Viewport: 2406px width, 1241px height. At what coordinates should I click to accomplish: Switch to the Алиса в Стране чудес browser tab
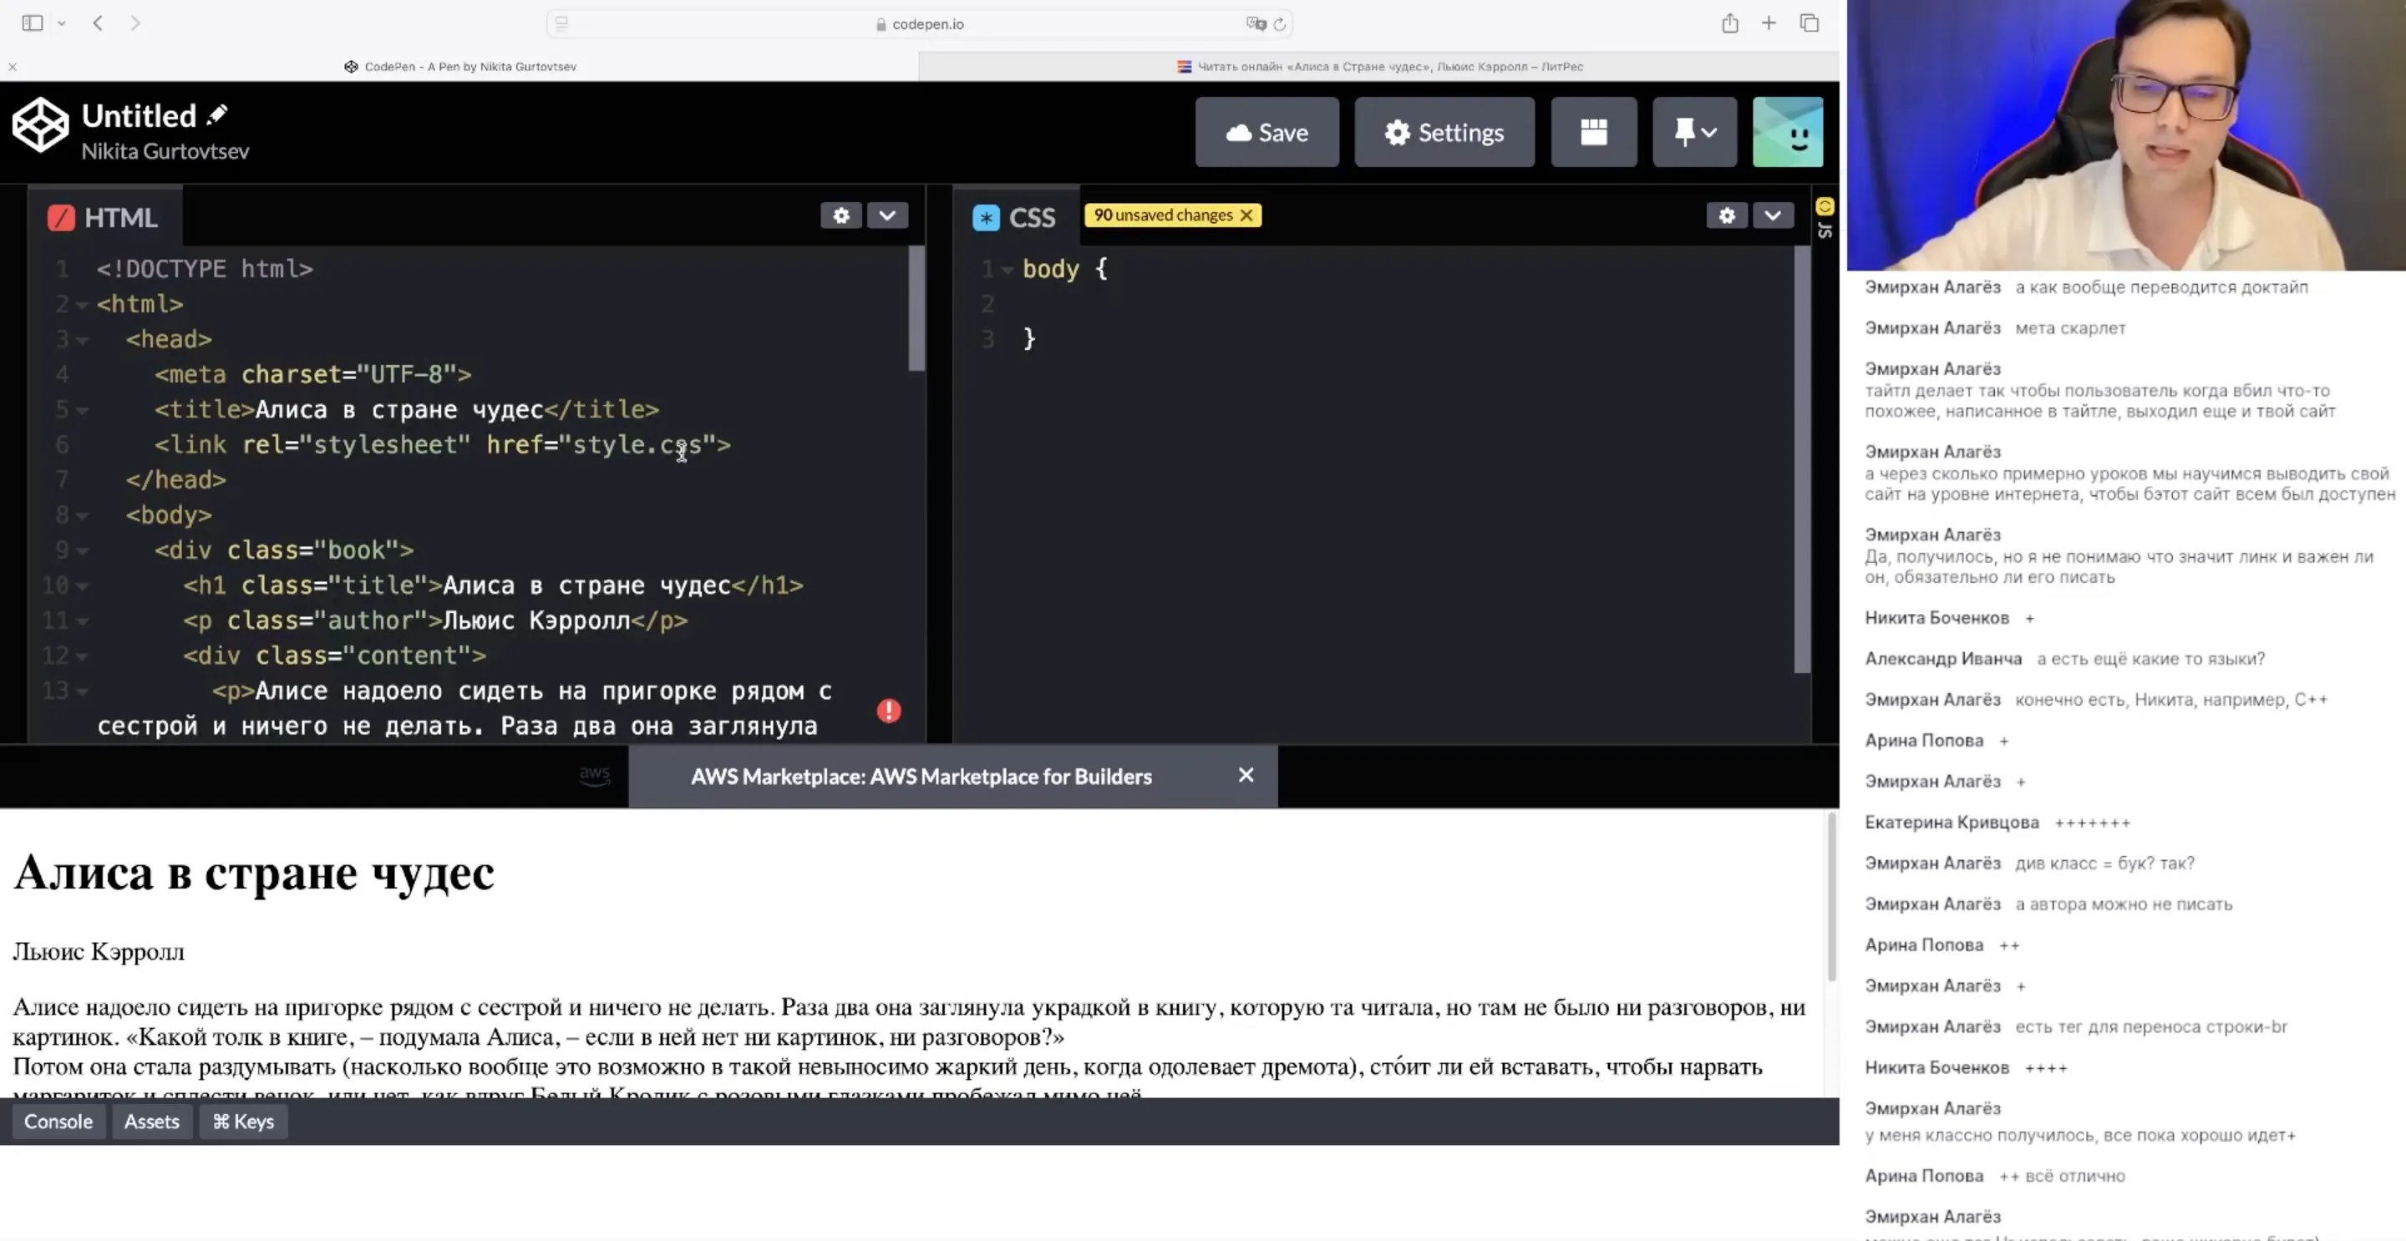point(1378,66)
